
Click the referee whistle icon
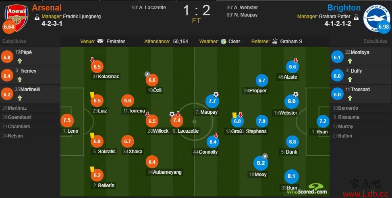tap(275, 41)
